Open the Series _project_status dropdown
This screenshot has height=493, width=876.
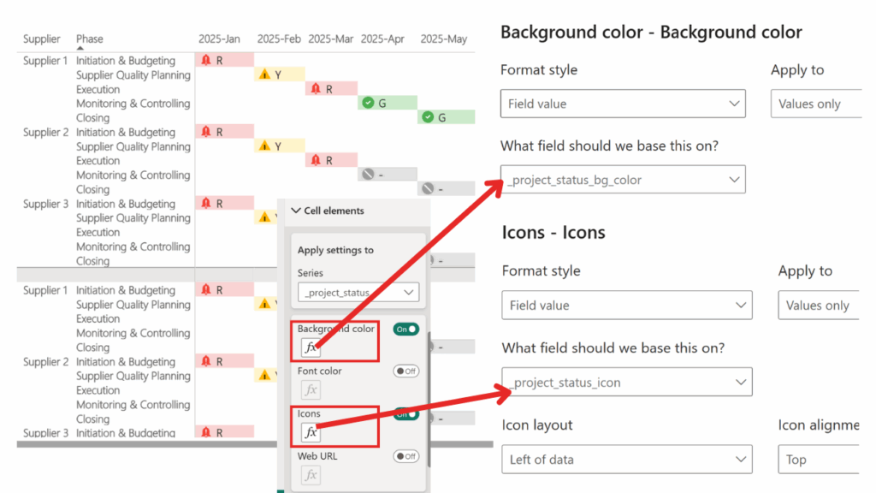358,293
